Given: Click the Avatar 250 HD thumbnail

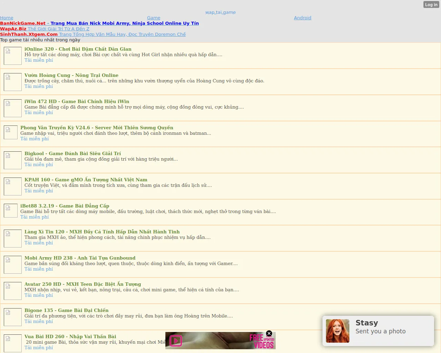Looking at the screenshot, I should pos(13,291).
